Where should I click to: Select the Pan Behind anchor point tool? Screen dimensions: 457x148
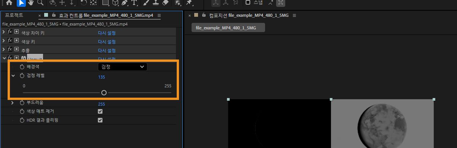pyautogui.click(x=93, y=3)
